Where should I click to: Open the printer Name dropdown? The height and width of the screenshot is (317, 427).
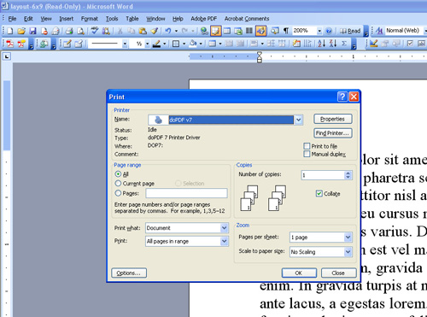tap(298, 120)
